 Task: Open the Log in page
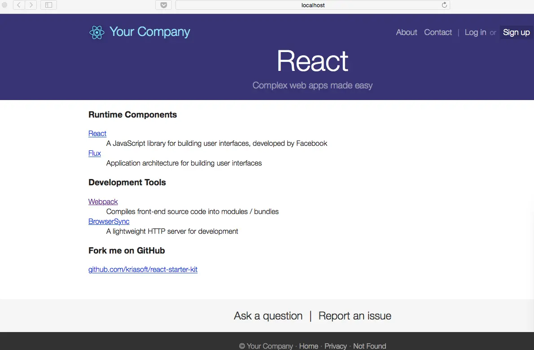pyautogui.click(x=475, y=32)
